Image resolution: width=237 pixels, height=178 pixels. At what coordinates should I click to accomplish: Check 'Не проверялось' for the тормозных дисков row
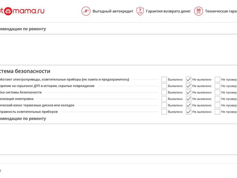(218, 105)
